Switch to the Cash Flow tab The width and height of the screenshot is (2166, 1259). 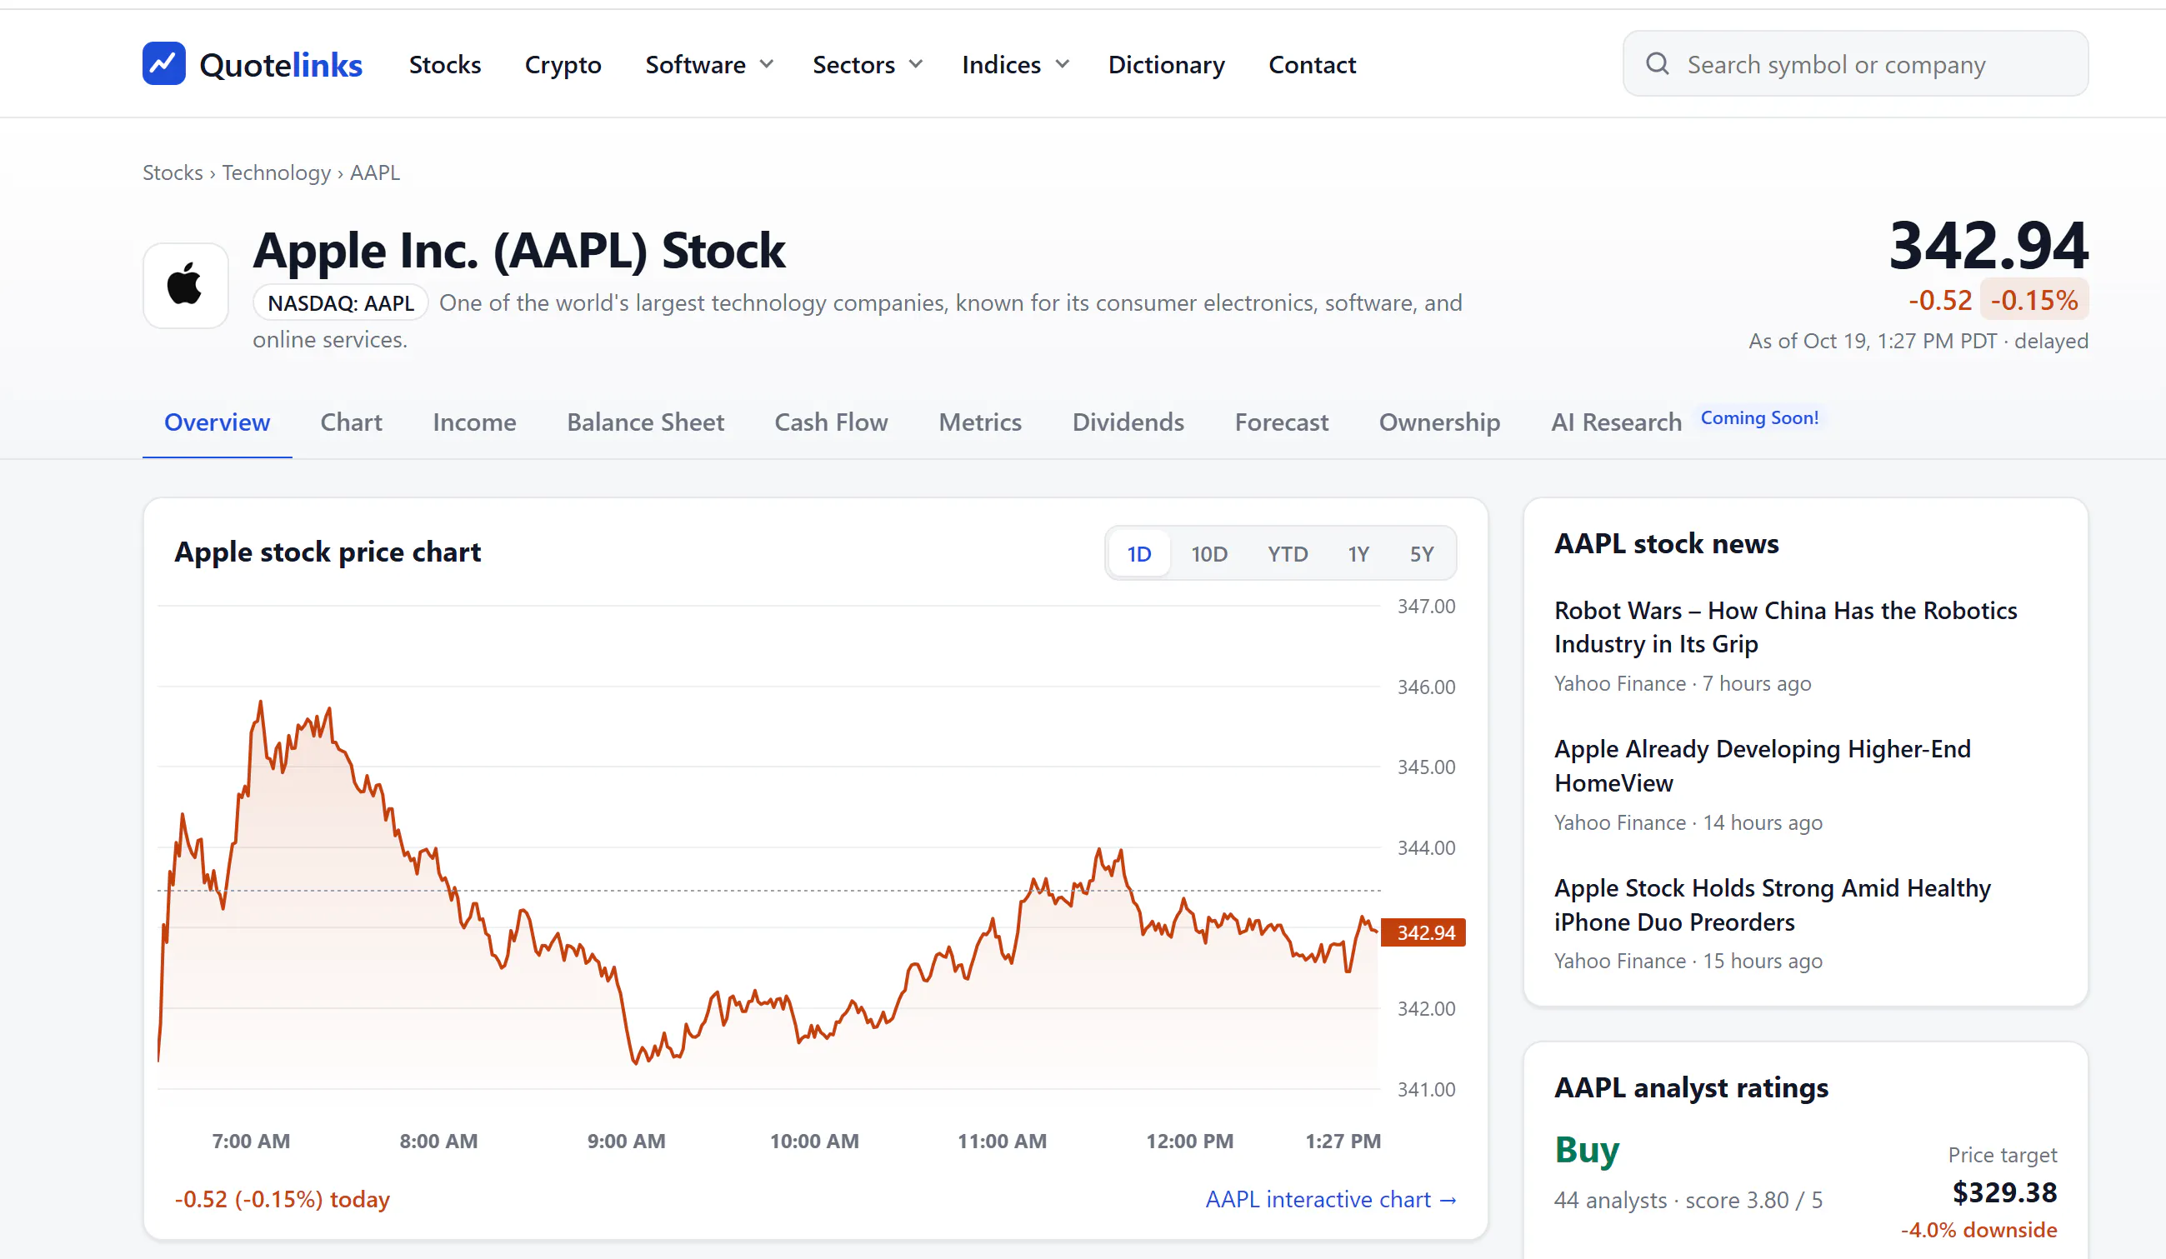[x=831, y=422]
